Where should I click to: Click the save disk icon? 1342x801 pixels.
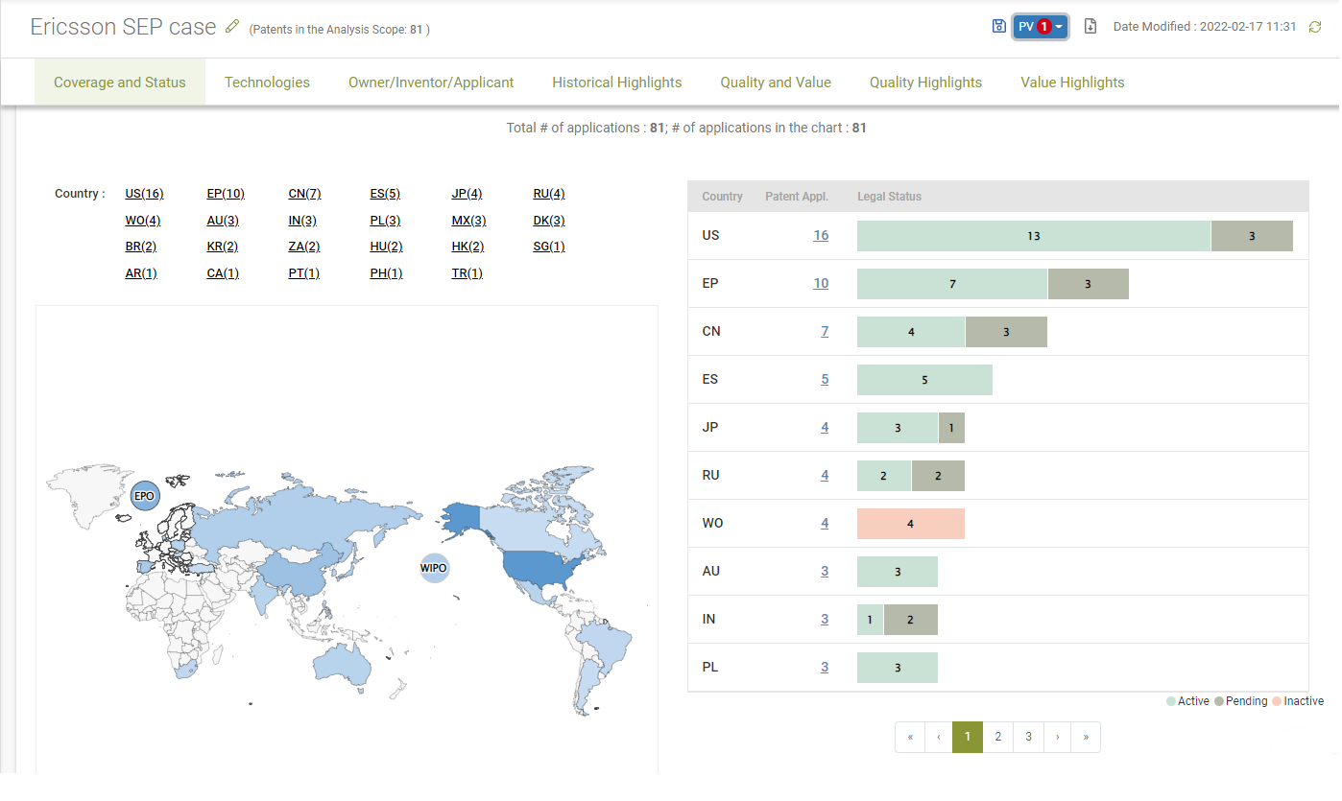pyautogui.click(x=998, y=27)
